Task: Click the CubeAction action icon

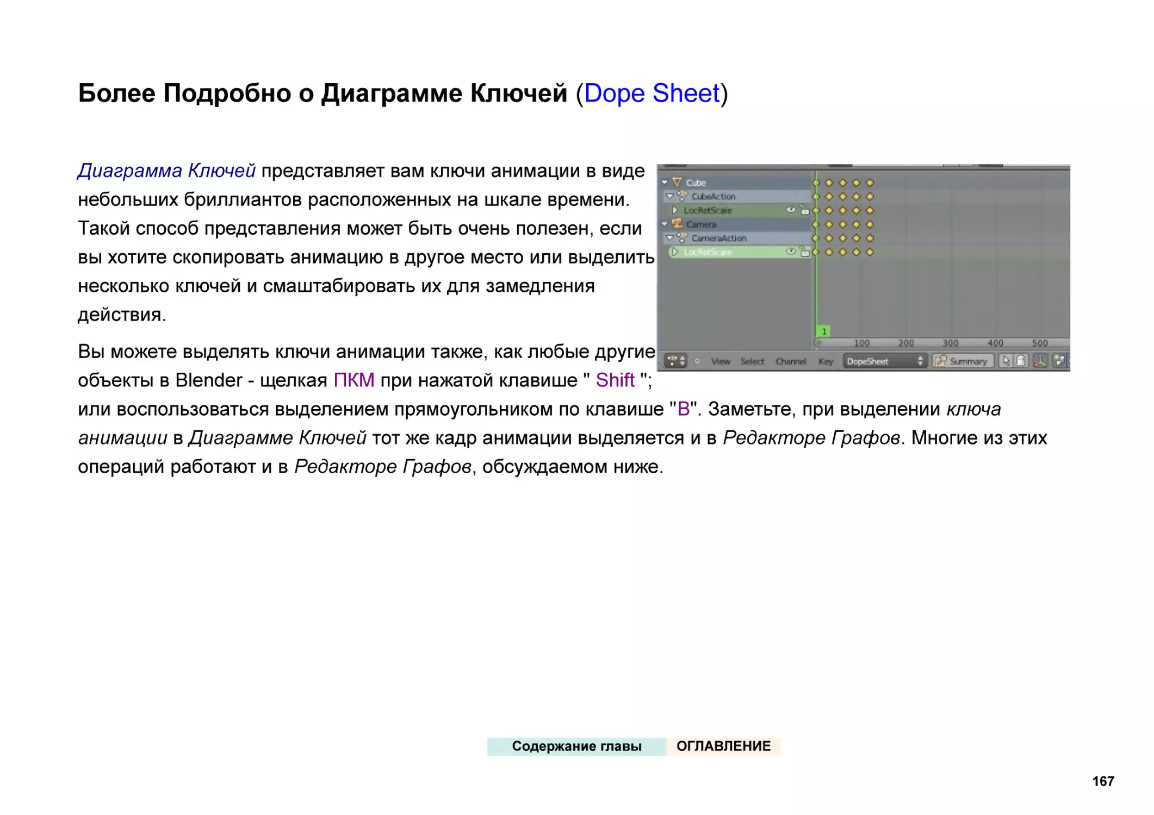Action: [683, 196]
